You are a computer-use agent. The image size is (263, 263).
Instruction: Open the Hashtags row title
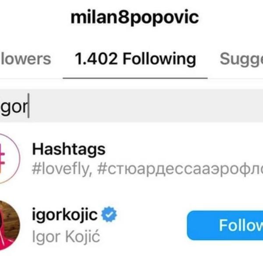tap(68, 150)
